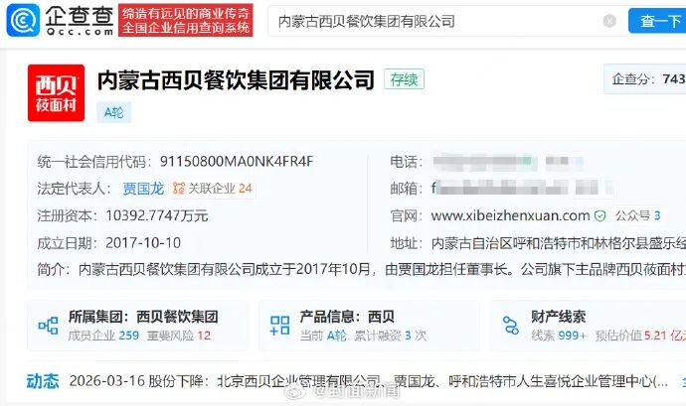Open the 所属集团 hierarchy icon

point(48,326)
